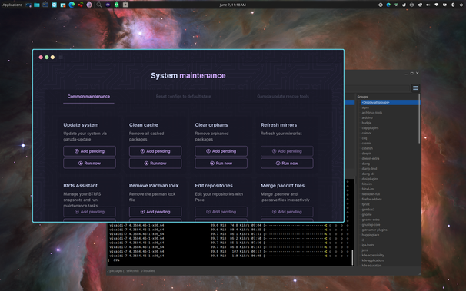Open the file manager folder icon in panel
The height and width of the screenshot is (291, 466).
pyautogui.click(x=37, y=5)
